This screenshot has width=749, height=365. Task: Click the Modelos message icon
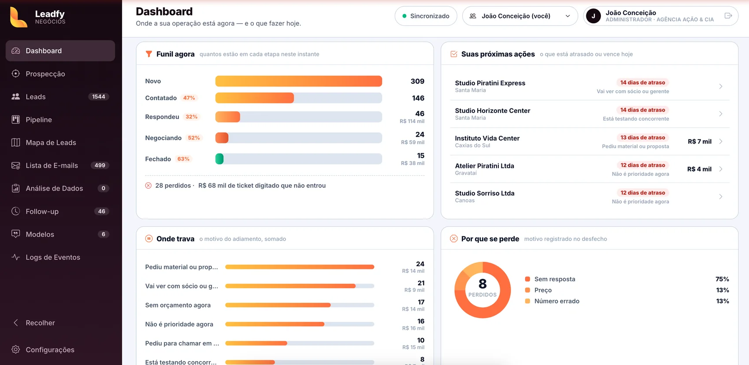point(16,234)
